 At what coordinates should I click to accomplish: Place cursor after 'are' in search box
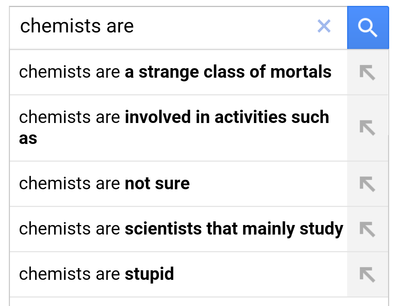click(135, 27)
